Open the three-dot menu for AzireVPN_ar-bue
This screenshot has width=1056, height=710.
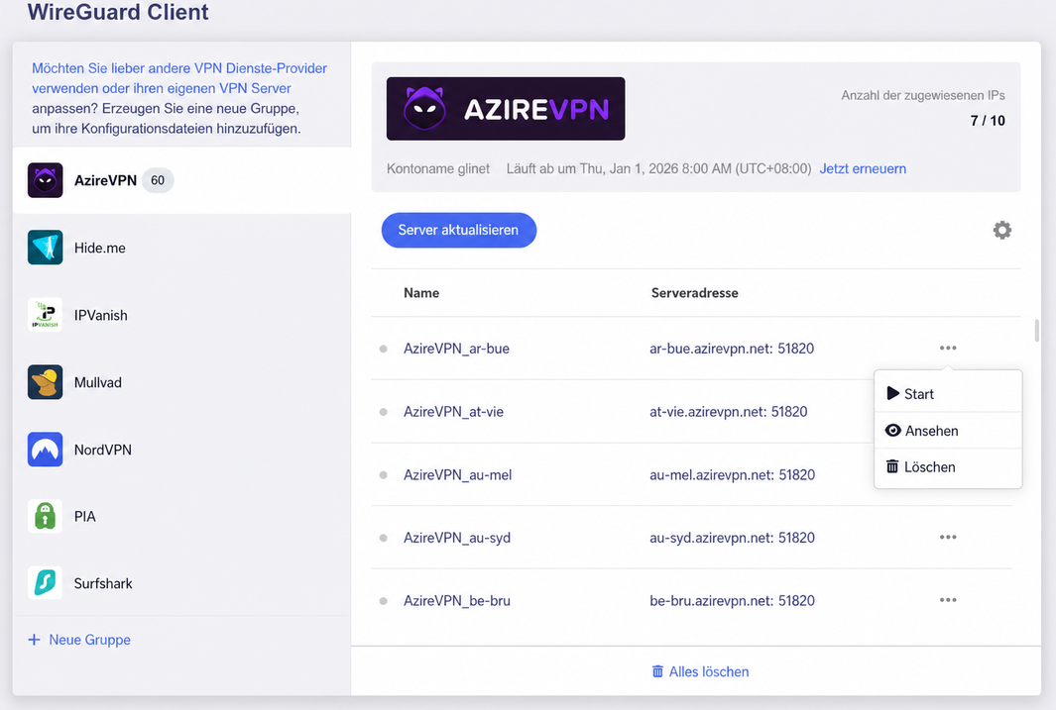pyautogui.click(x=948, y=348)
